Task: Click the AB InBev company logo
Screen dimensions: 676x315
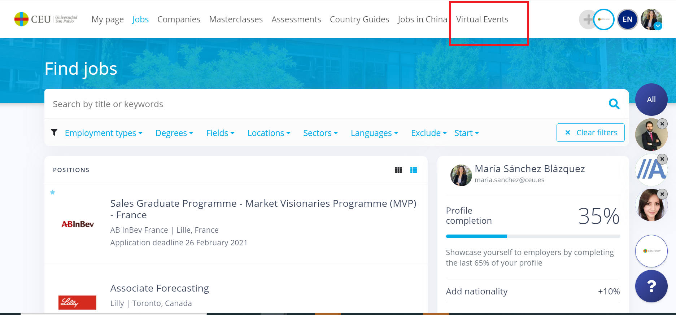Action: [78, 224]
